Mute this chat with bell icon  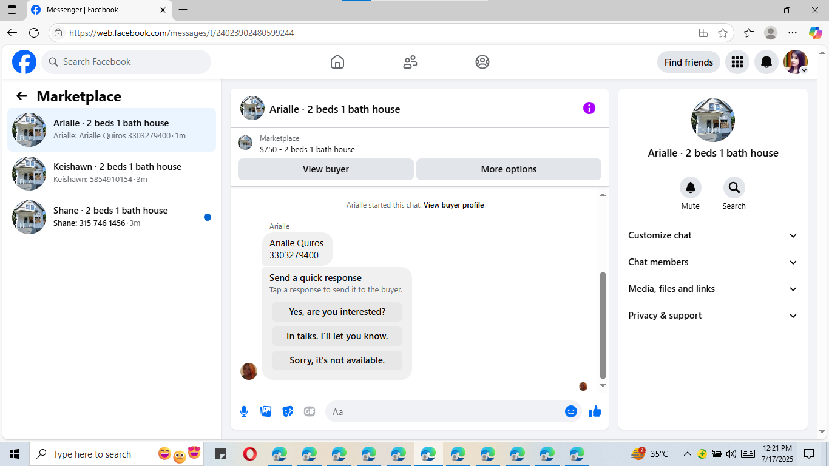click(x=691, y=187)
